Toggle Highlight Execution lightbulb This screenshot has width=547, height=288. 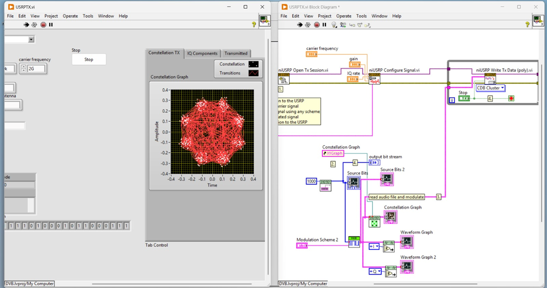[334, 25]
